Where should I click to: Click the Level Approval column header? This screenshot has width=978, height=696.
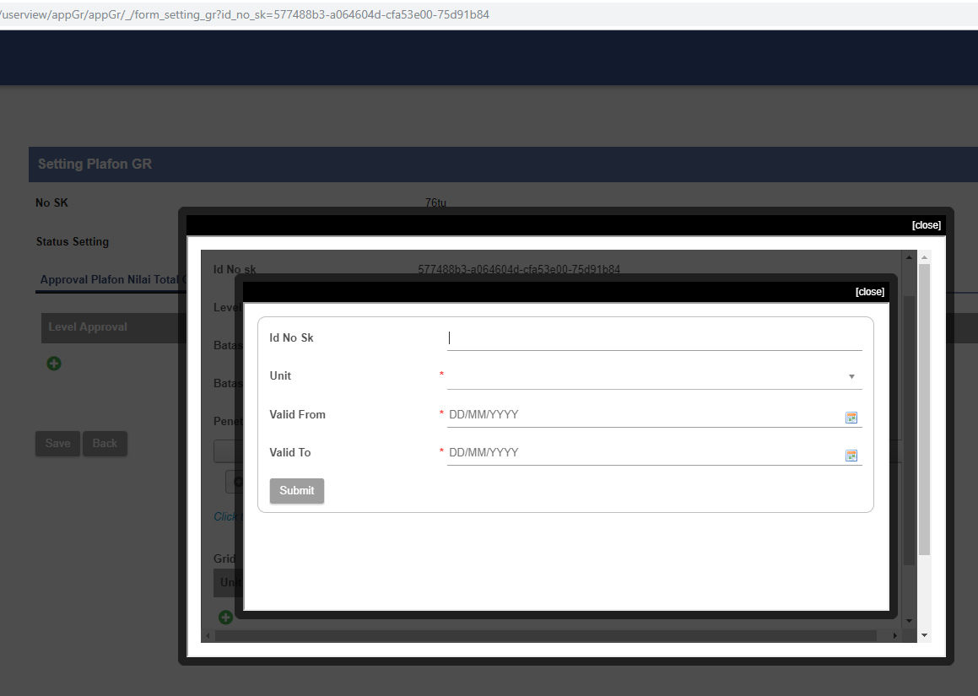(x=88, y=326)
